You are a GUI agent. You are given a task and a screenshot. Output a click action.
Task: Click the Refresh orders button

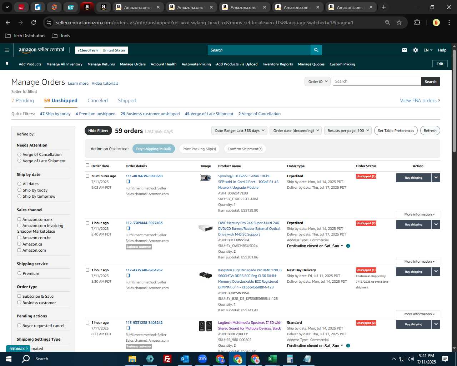coord(430,130)
